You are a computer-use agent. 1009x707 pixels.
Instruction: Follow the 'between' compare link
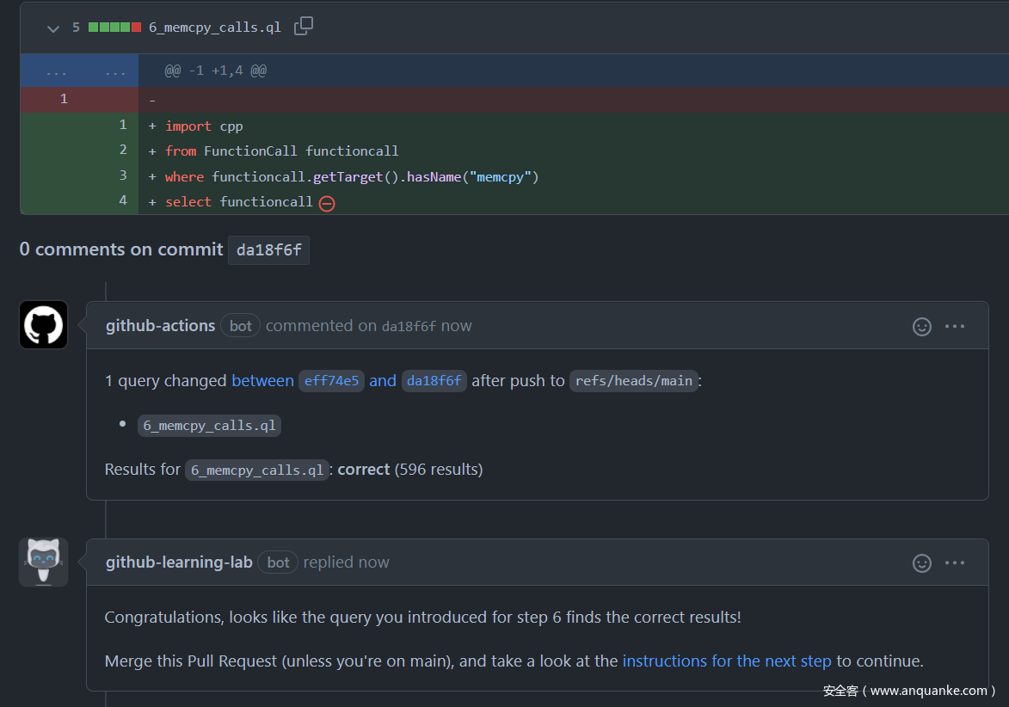point(262,381)
